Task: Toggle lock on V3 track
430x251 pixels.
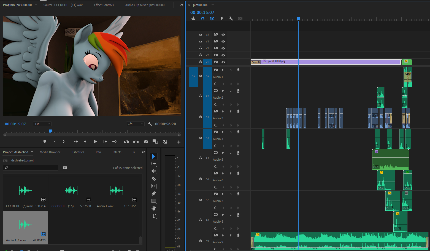Action: click(x=201, y=48)
